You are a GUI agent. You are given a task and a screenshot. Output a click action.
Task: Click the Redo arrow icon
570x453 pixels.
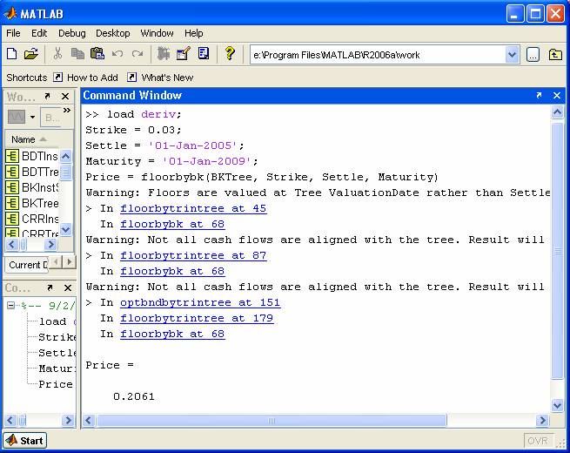pyautogui.click(x=137, y=54)
